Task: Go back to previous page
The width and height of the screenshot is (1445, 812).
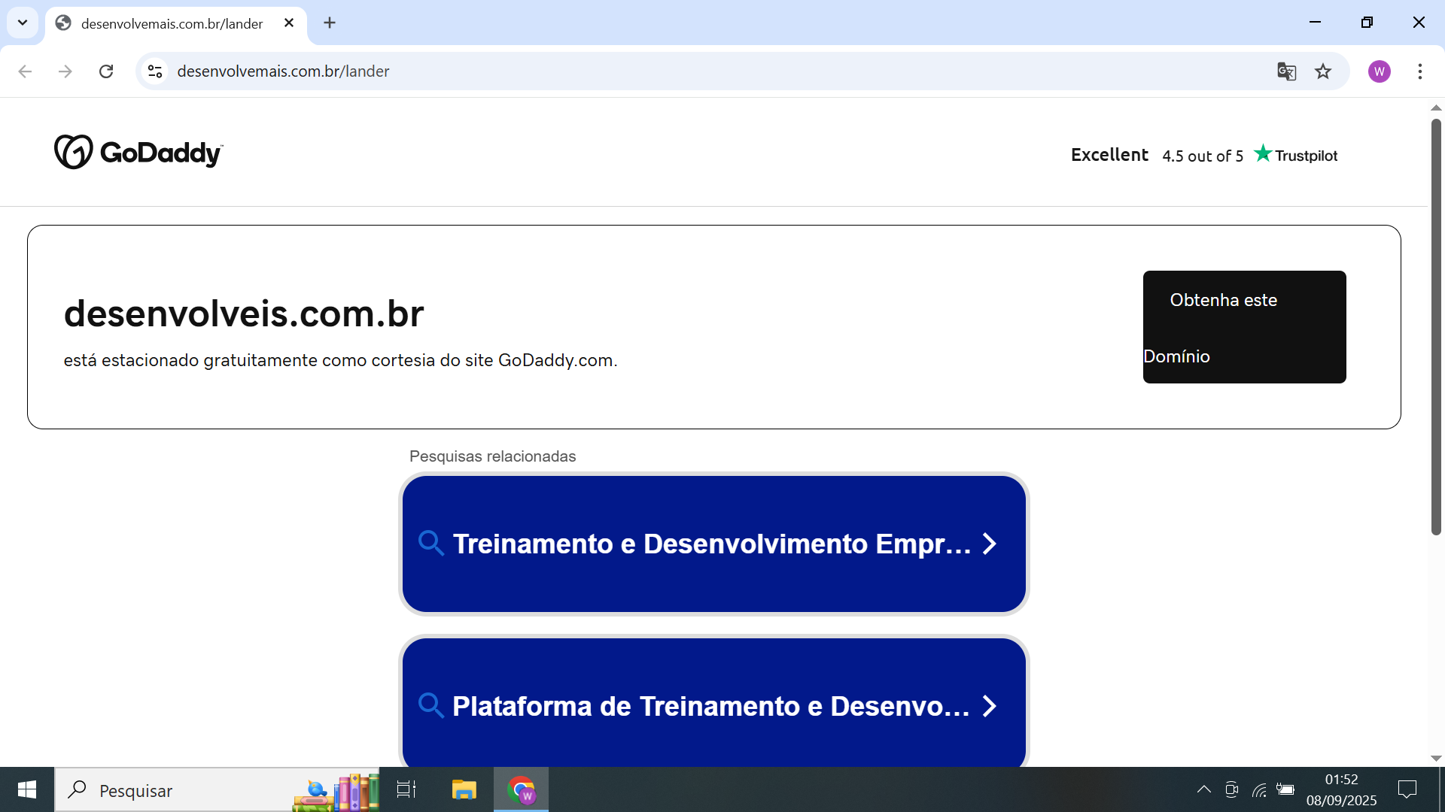Action: click(25, 71)
